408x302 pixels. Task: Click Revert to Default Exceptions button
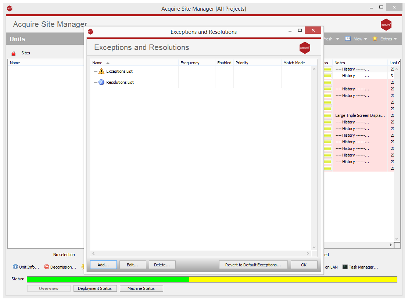253,265
